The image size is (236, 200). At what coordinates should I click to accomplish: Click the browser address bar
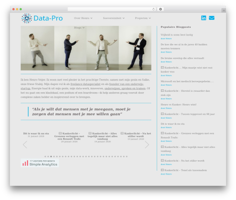coord(112,9)
